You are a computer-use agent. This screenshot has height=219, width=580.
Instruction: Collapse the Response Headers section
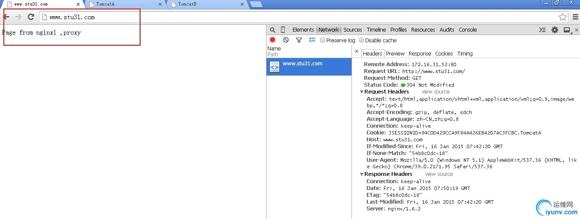[x=362, y=174]
